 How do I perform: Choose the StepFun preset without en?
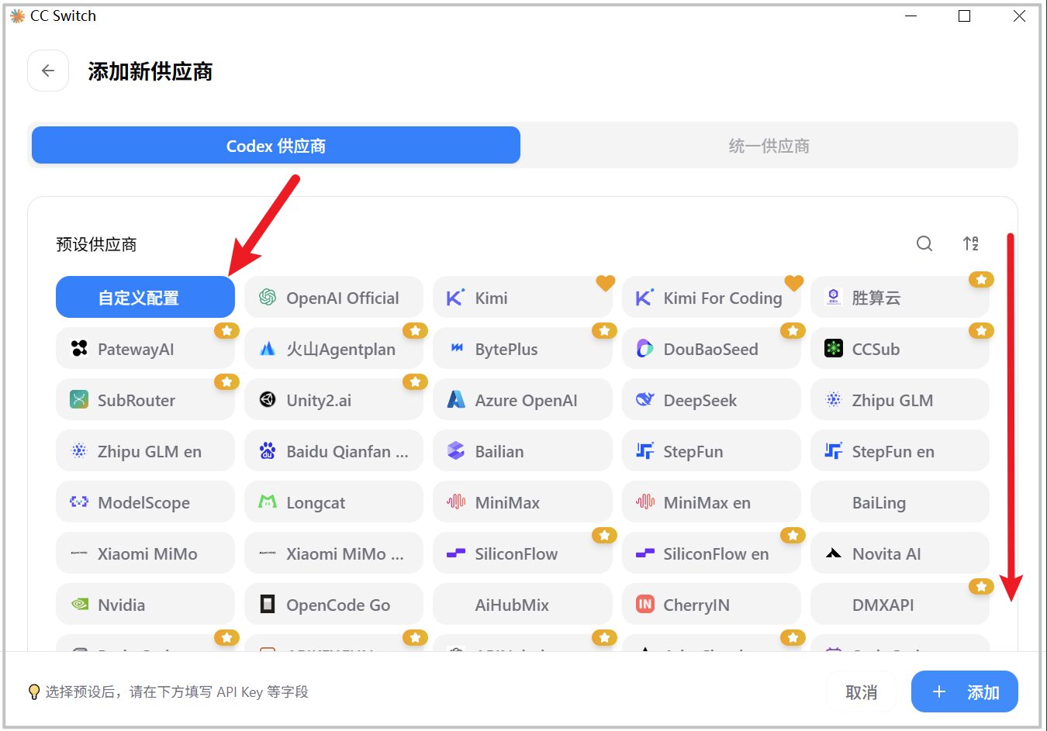(711, 451)
